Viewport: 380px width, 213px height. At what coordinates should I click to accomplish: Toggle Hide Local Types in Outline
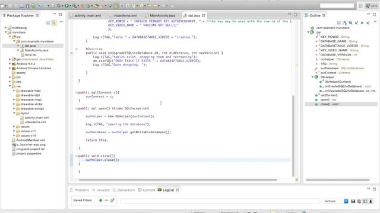coord(368,22)
